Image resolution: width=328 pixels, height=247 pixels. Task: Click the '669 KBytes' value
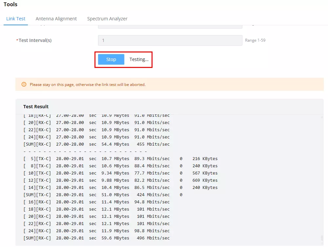[205, 180]
